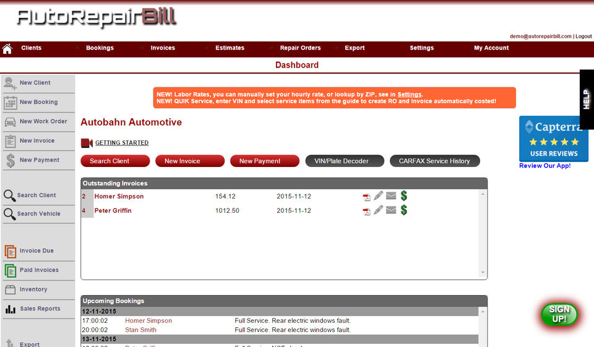The width and height of the screenshot is (594, 347).
Task: Open the VIN/Plate Decoder
Action: click(345, 161)
